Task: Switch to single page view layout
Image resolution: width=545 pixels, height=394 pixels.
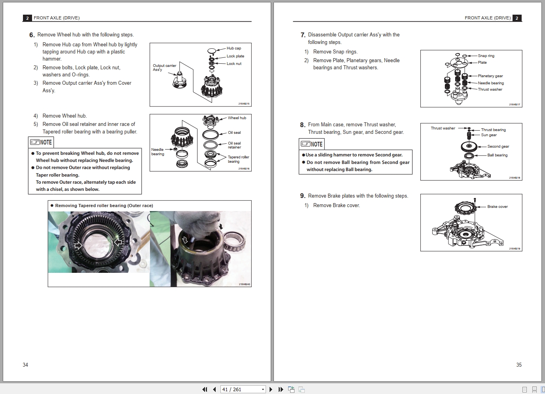Action: tap(524, 390)
